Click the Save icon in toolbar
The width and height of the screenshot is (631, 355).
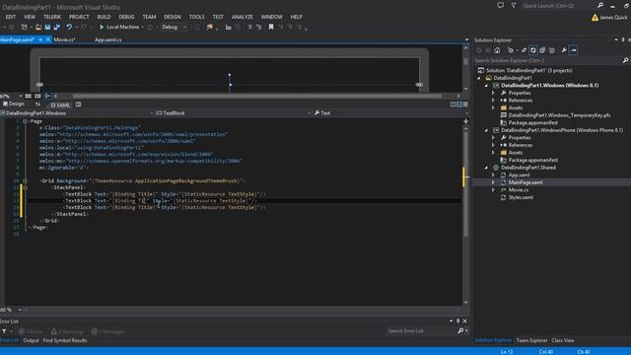[47, 27]
